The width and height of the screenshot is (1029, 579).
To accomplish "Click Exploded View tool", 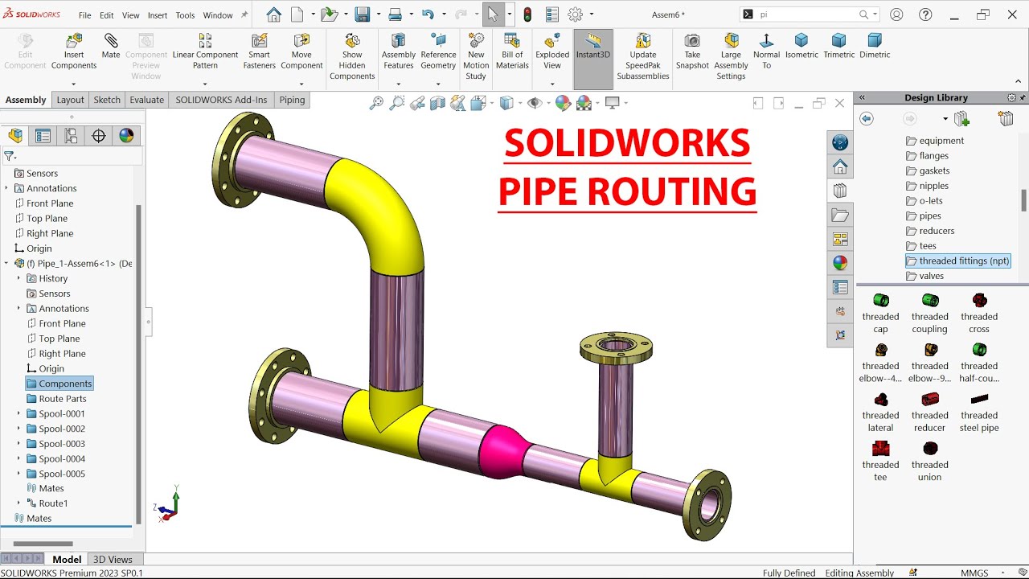I will pyautogui.click(x=552, y=51).
